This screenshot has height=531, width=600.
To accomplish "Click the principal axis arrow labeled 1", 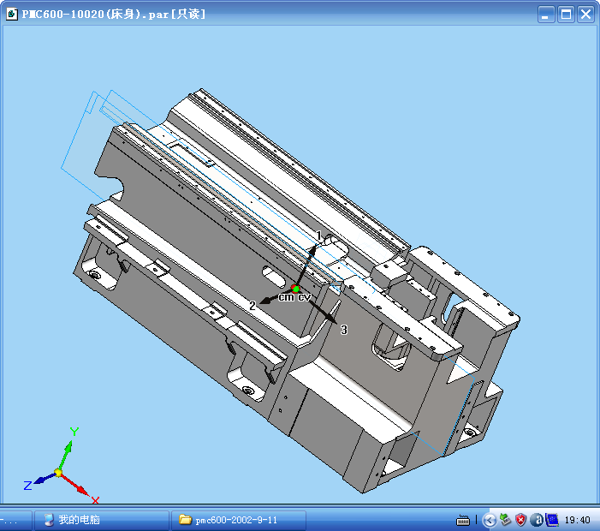I will click(x=306, y=265).
